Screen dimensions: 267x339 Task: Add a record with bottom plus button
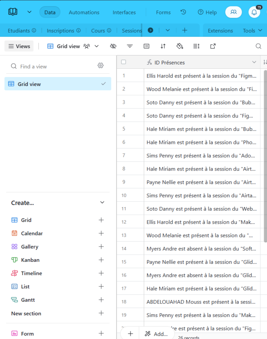click(130, 334)
